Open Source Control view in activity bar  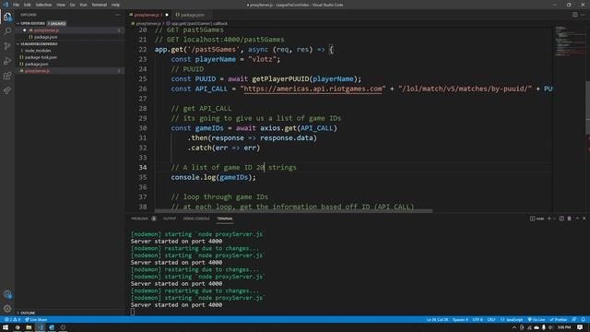(7, 46)
